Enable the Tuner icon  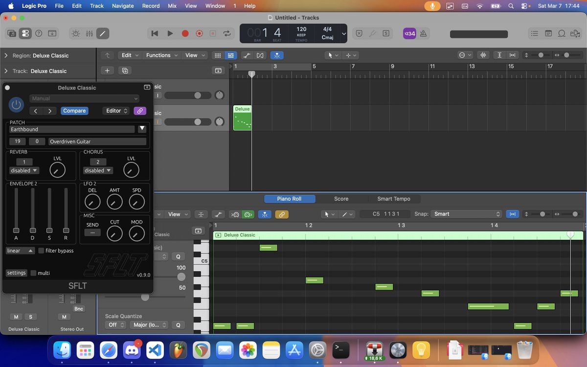pyautogui.click(x=373, y=34)
